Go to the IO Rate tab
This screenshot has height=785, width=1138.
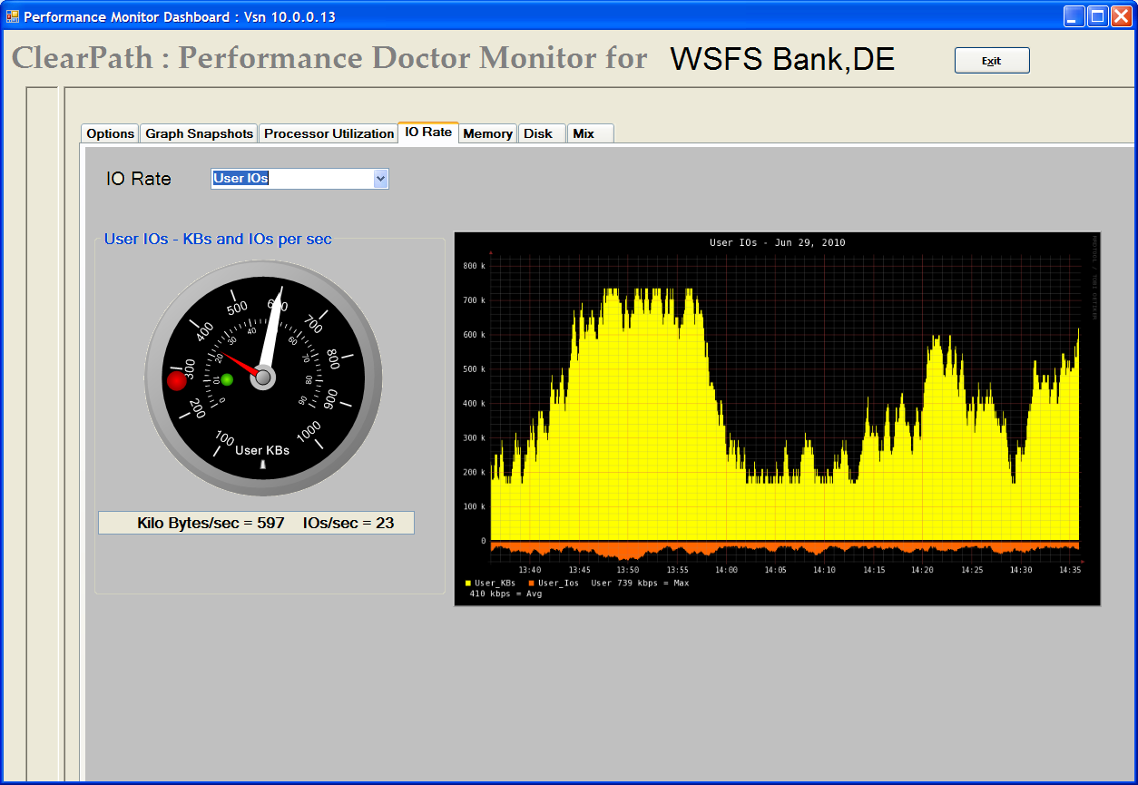[428, 132]
